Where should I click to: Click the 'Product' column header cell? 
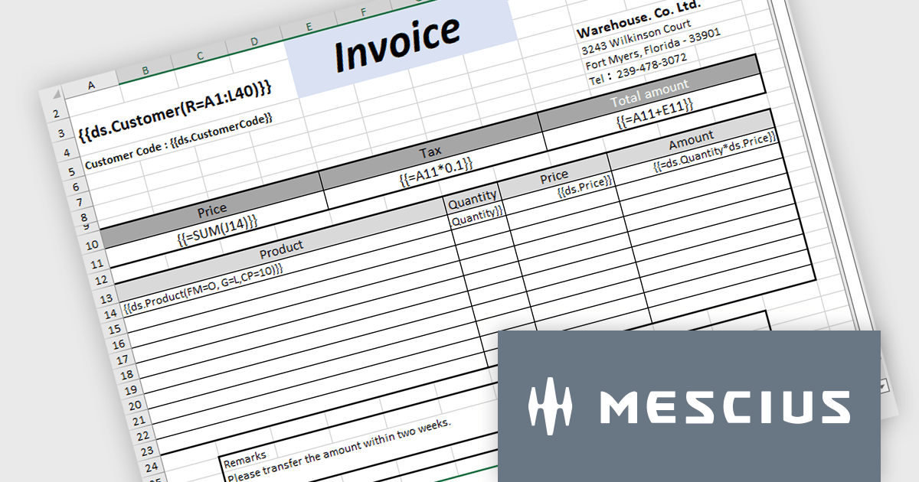280,249
